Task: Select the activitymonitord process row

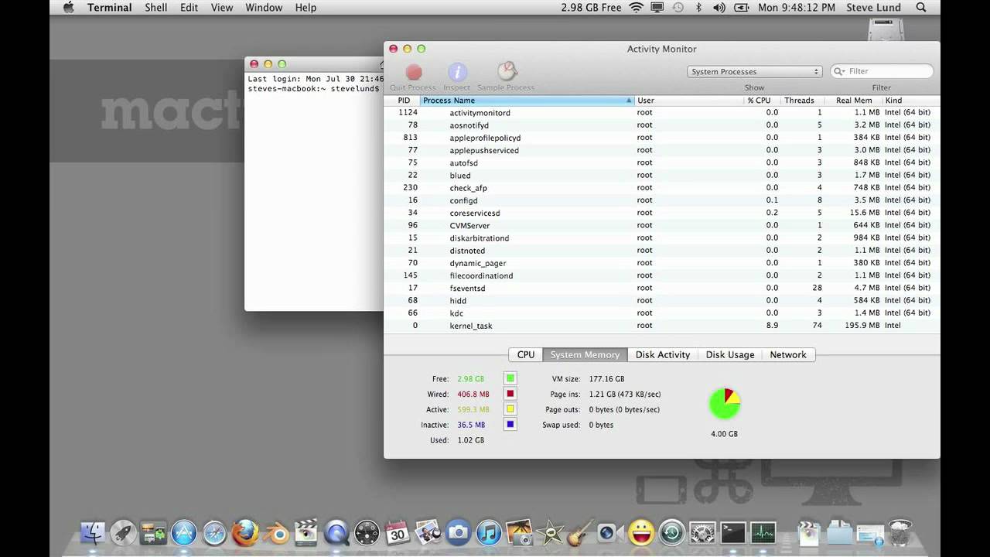Action: coord(662,112)
